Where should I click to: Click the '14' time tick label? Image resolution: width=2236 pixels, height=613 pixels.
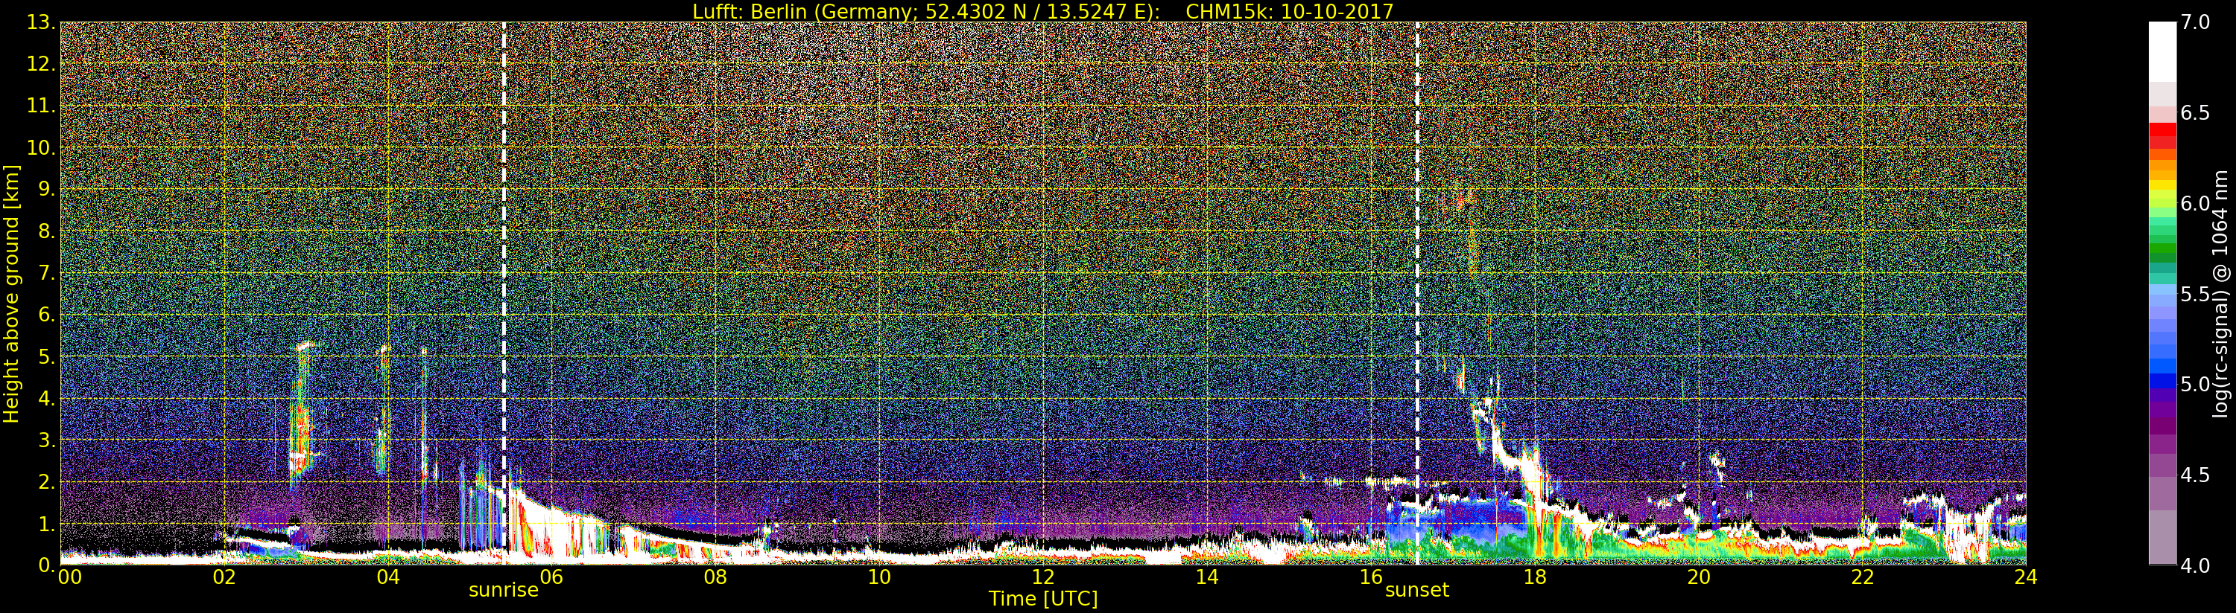click(x=1206, y=577)
